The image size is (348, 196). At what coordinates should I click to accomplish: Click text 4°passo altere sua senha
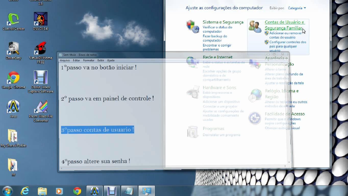96,161
